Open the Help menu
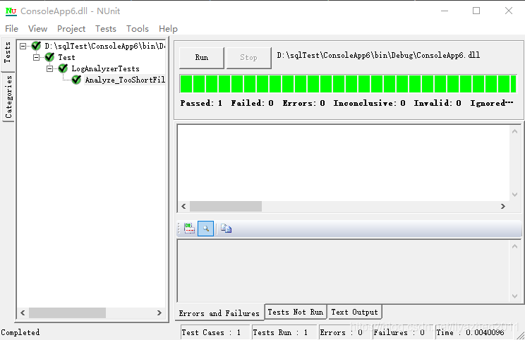This screenshot has height=340, width=525. click(168, 29)
